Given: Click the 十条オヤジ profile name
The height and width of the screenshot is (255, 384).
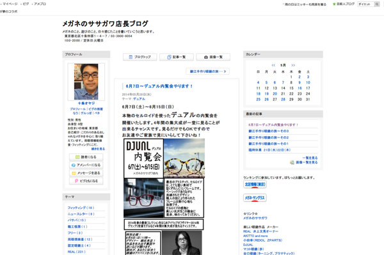Looking at the screenshot, I should click(x=86, y=104).
